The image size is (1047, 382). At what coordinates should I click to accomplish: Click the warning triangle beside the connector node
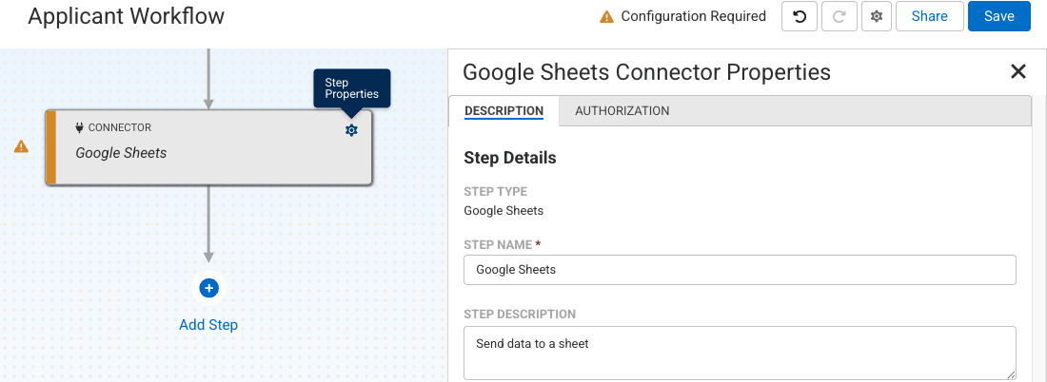pos(21,146)
